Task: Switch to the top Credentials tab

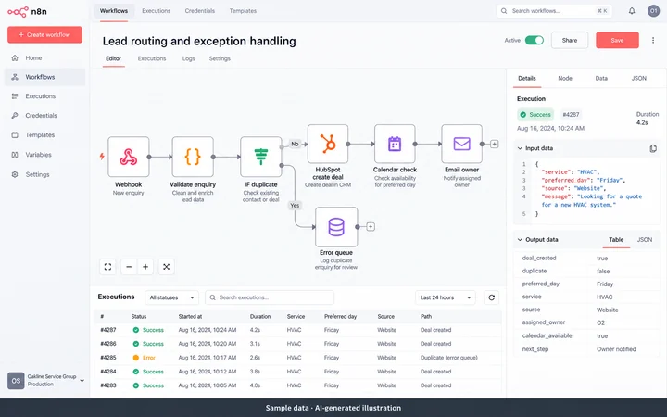Action: click(199, 11)
